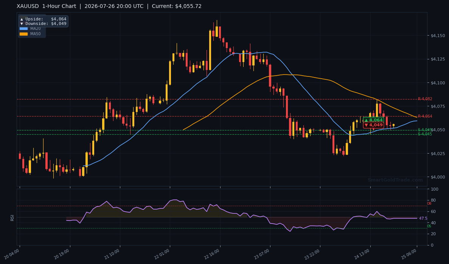Click the XAUUSD 1-Hour Chart title text
Screen dimensions: 449x264
47,6
